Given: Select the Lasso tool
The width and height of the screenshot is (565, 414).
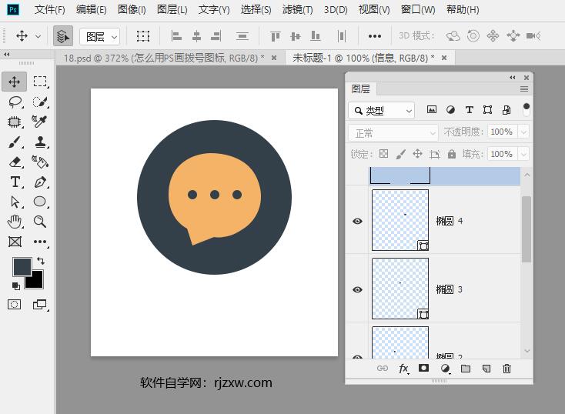Looking at the screenshot, I should pos(15,102).
